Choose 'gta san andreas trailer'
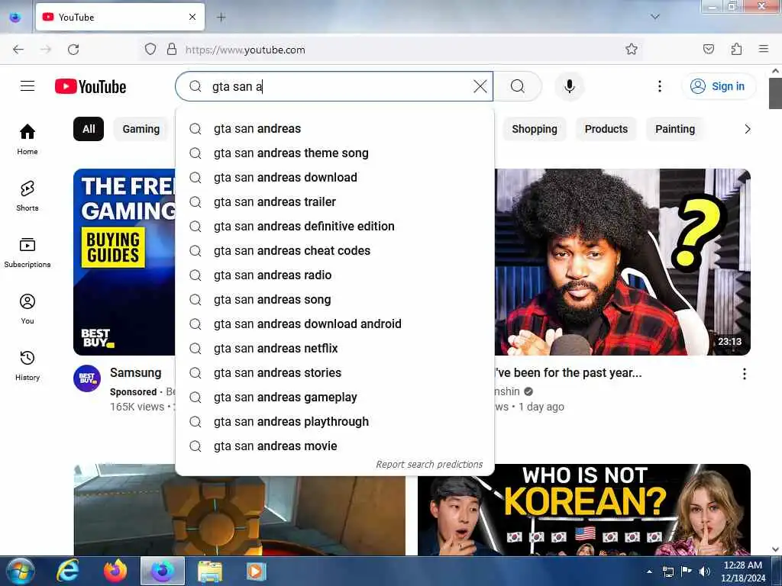The height and width of the screenshot is (586, 782). (x=334, y=201)
